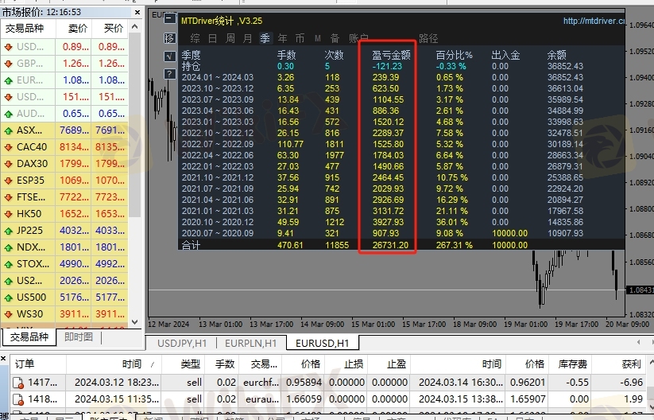
Task: Switch to the 日 daily statistics tab
Action: point(212,38)
